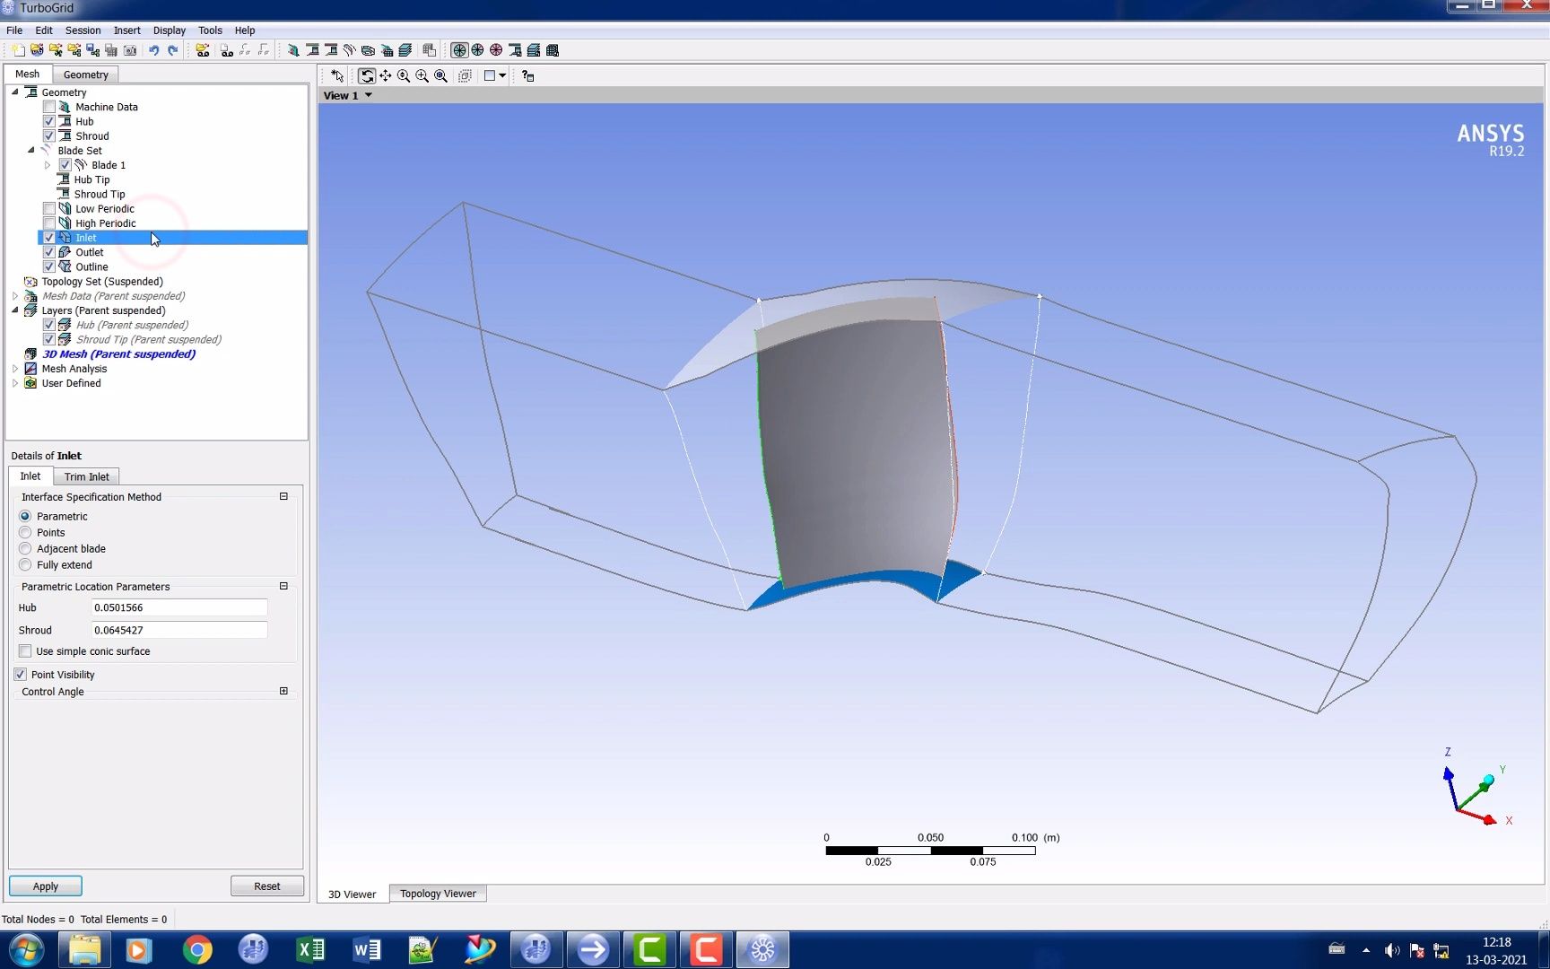This screenshot has height=969, width=1550.
Task: Uncheck the Shroud visibility checkbox
Action: coord(49,136)
